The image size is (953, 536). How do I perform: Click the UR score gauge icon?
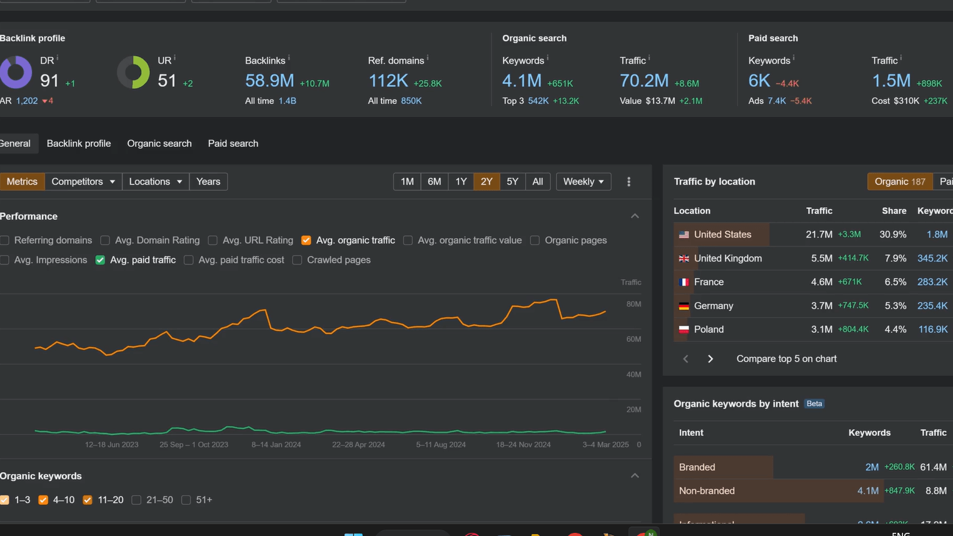pos(133,73)
